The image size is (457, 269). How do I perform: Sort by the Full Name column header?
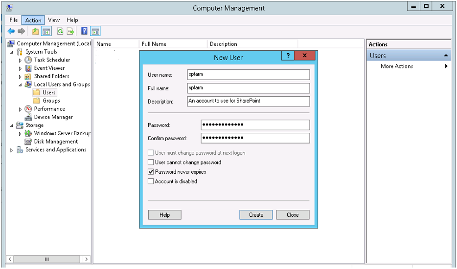[173, 44]
